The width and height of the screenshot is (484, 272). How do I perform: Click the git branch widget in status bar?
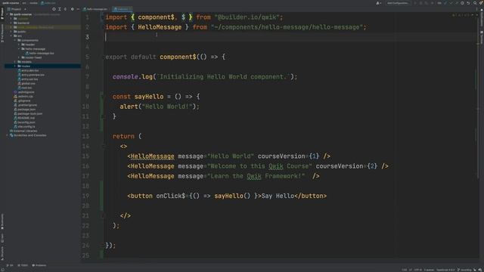click(x=465, y=270)
